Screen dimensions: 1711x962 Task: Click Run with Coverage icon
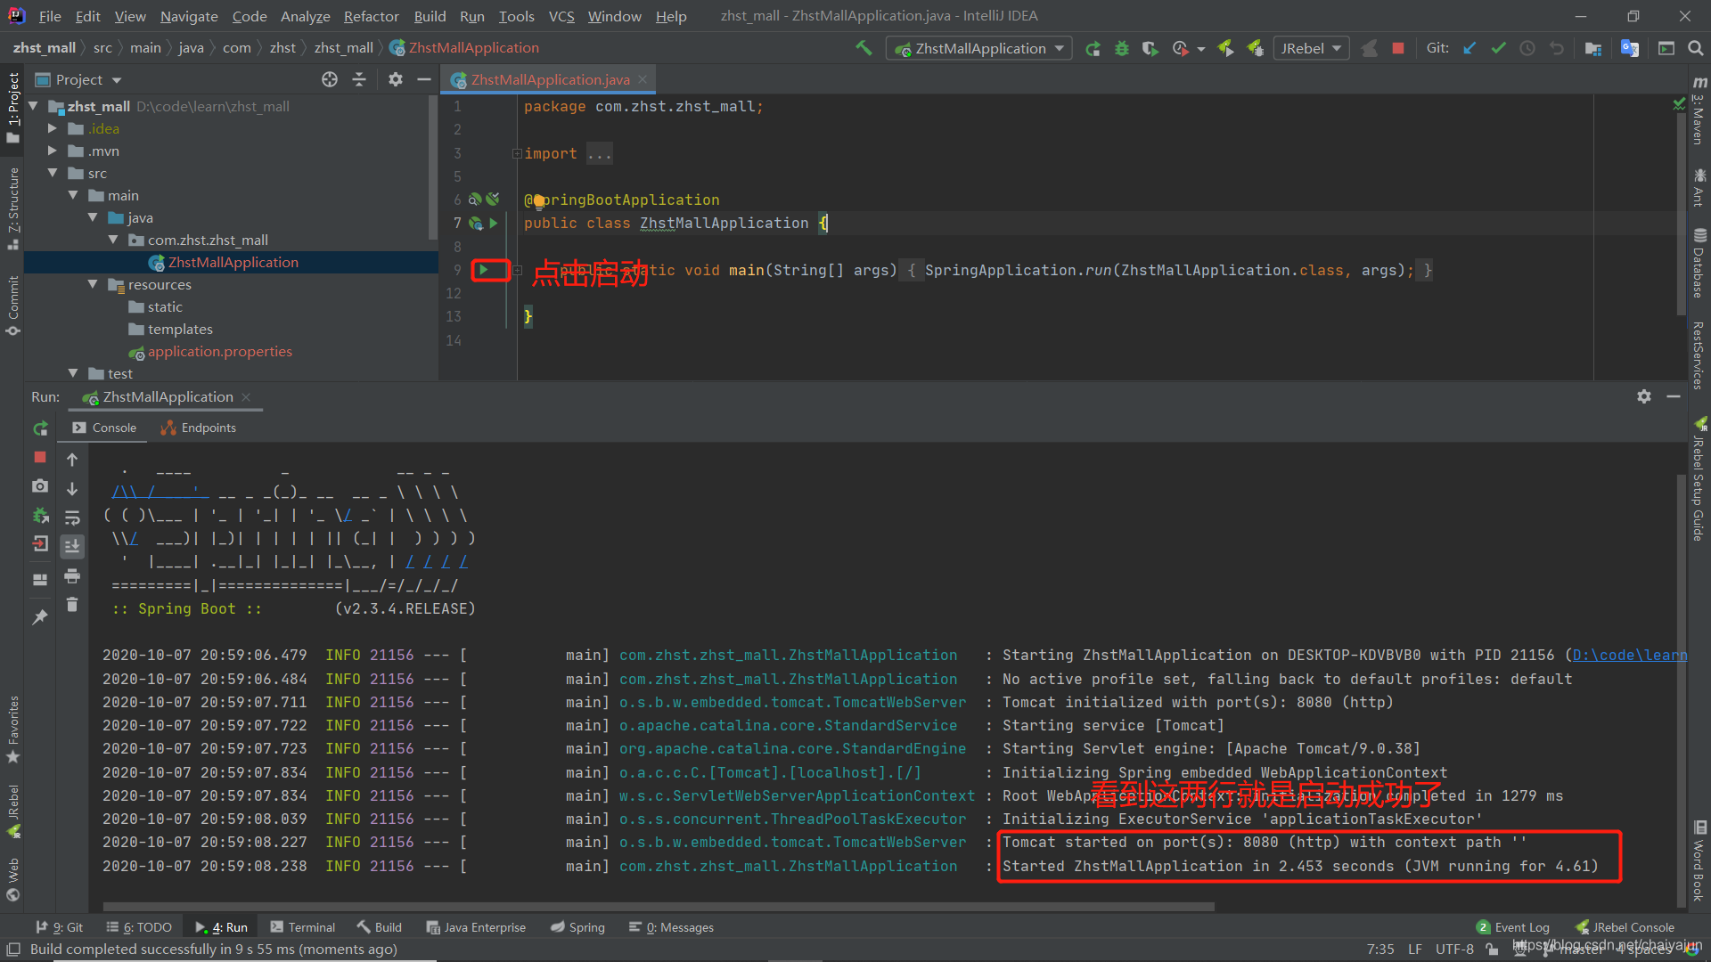click(x=1150, y=48)
